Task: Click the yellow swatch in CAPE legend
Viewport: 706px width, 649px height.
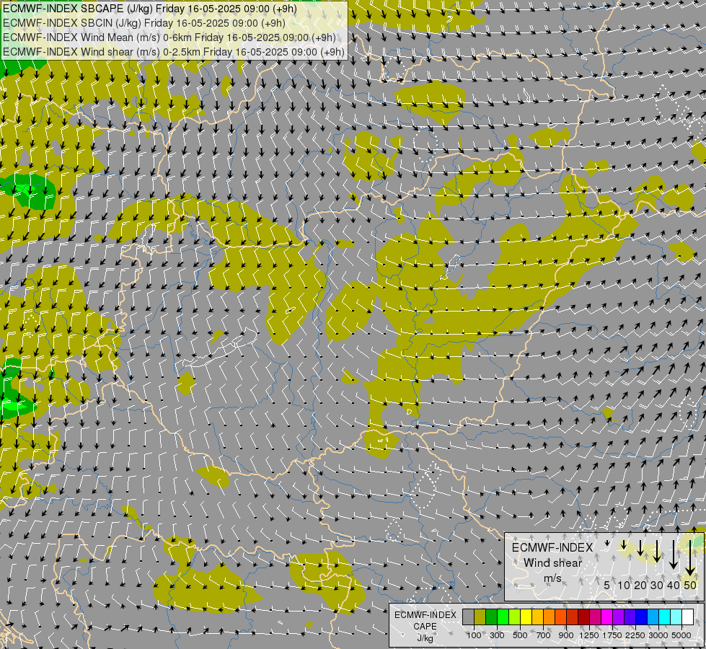Action: (526, 617)
